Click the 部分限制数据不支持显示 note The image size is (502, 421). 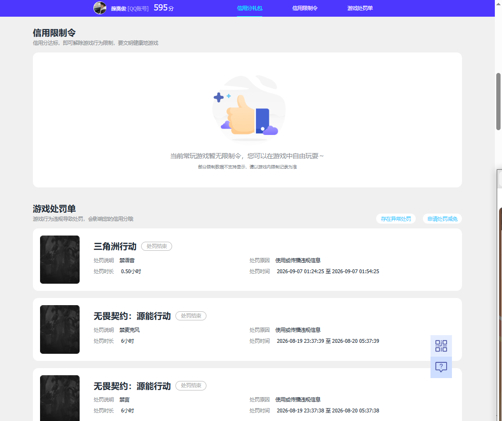tap(247, 167)
